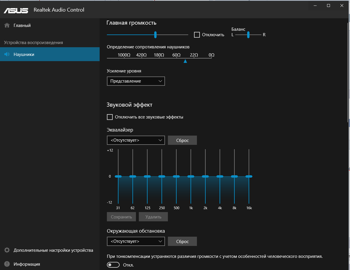Click the headphone impedance triangle marker
This screenshot has width=350, height=270.
pyautogui.click(x=185, y=61)
